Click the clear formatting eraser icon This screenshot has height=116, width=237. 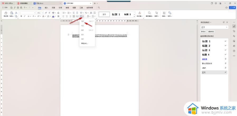click(58, 13)
